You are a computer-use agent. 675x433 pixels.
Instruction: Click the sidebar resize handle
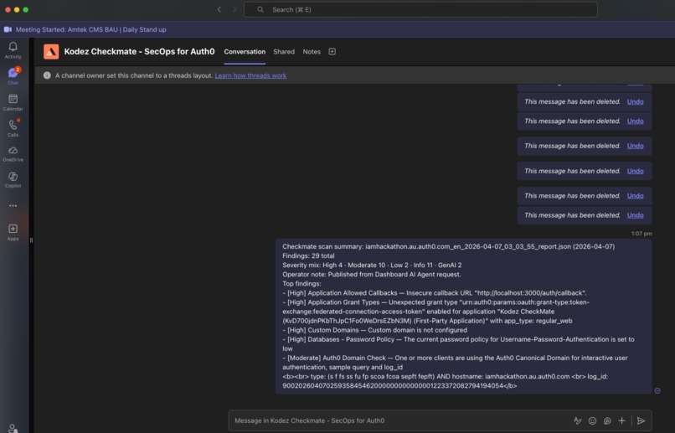(31, 240)
